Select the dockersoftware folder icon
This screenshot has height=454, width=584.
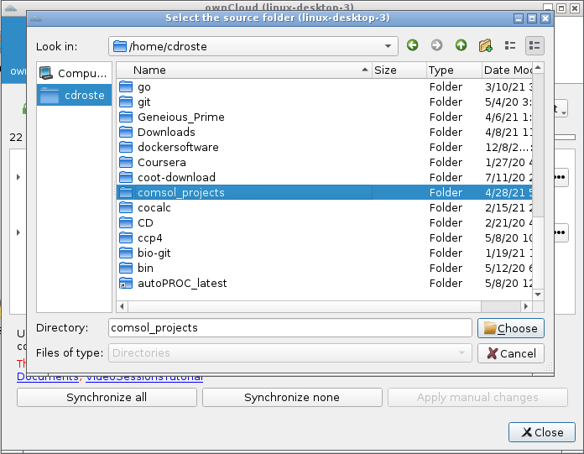(126, 147)
